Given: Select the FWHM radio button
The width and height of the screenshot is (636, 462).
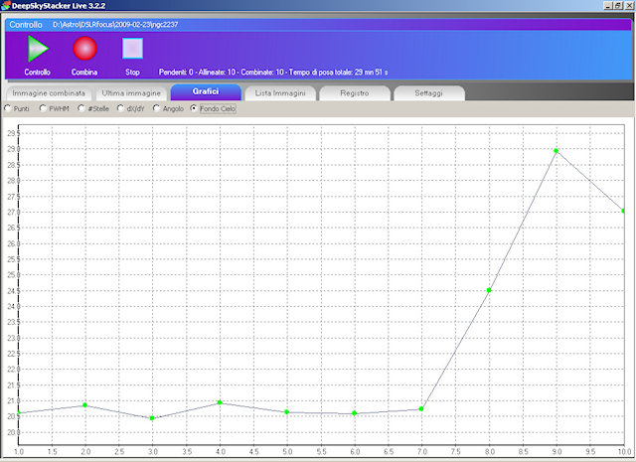Looking at the screenshot, I should [43, 108].
